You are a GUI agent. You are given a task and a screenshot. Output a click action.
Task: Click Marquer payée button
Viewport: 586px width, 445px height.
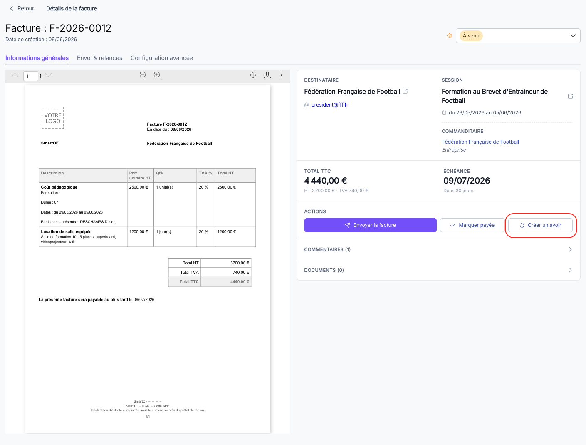tap(472, 225)
